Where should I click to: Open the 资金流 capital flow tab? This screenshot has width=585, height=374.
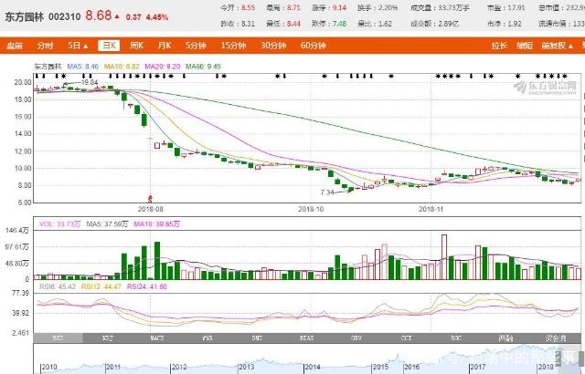coord(556,338)
